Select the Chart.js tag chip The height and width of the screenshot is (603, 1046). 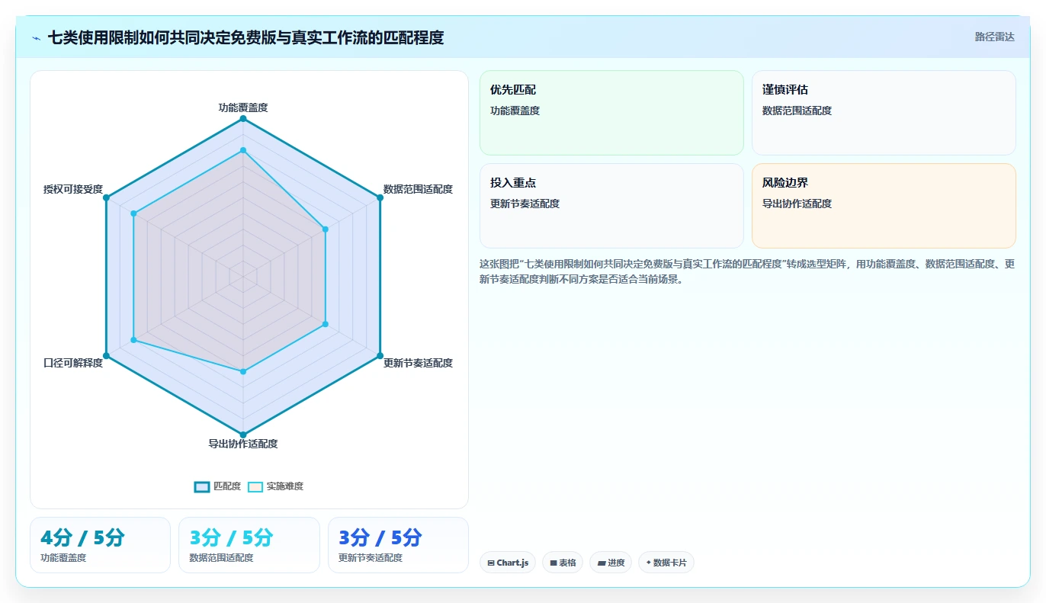coord(509,563)
